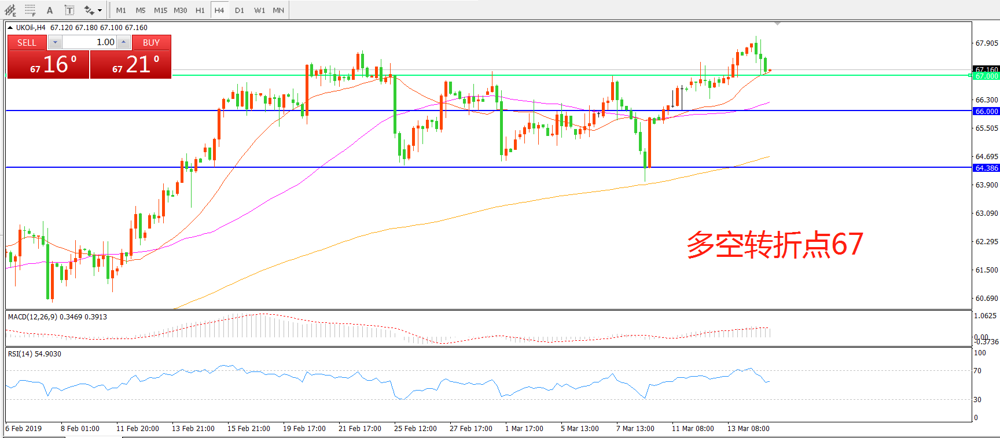Increase lot volume with the up arrow
1000x438 pixels.
tap(123, 42)
